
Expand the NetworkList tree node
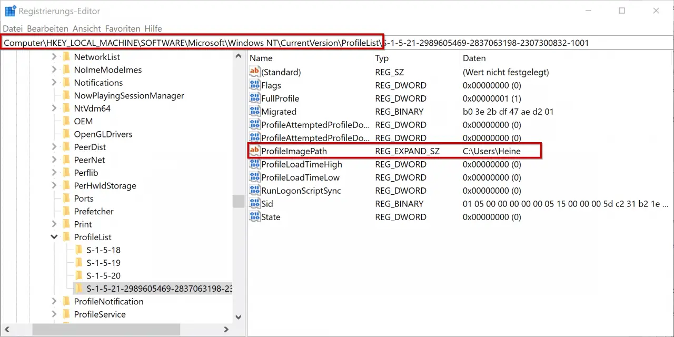(x=54, y=57)
